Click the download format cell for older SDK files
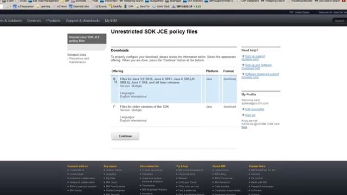This screenshot has height=195, width=347. 229,107
